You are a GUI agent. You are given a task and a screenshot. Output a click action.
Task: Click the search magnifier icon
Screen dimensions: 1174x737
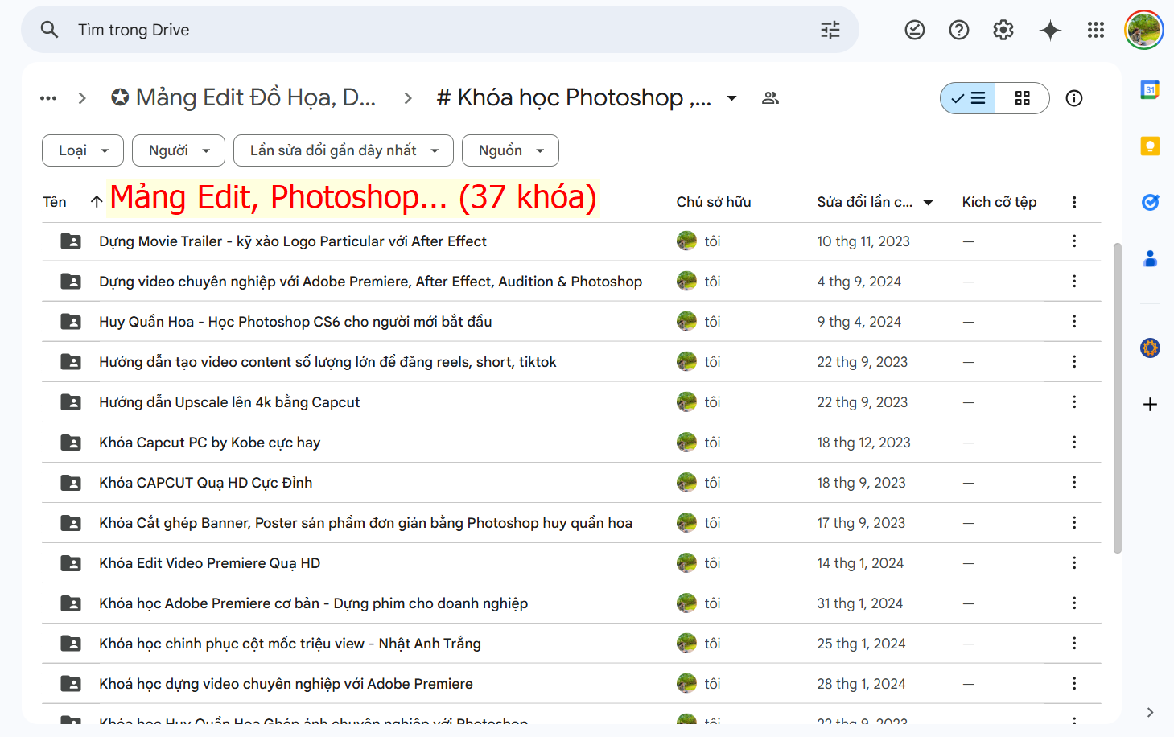[x=49, y=30]
